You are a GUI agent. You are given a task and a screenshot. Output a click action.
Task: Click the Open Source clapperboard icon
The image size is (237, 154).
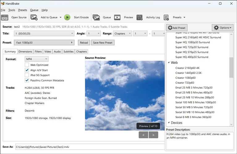(x=5, y=17)
